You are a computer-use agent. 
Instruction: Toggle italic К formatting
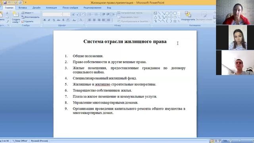(49, 20)
